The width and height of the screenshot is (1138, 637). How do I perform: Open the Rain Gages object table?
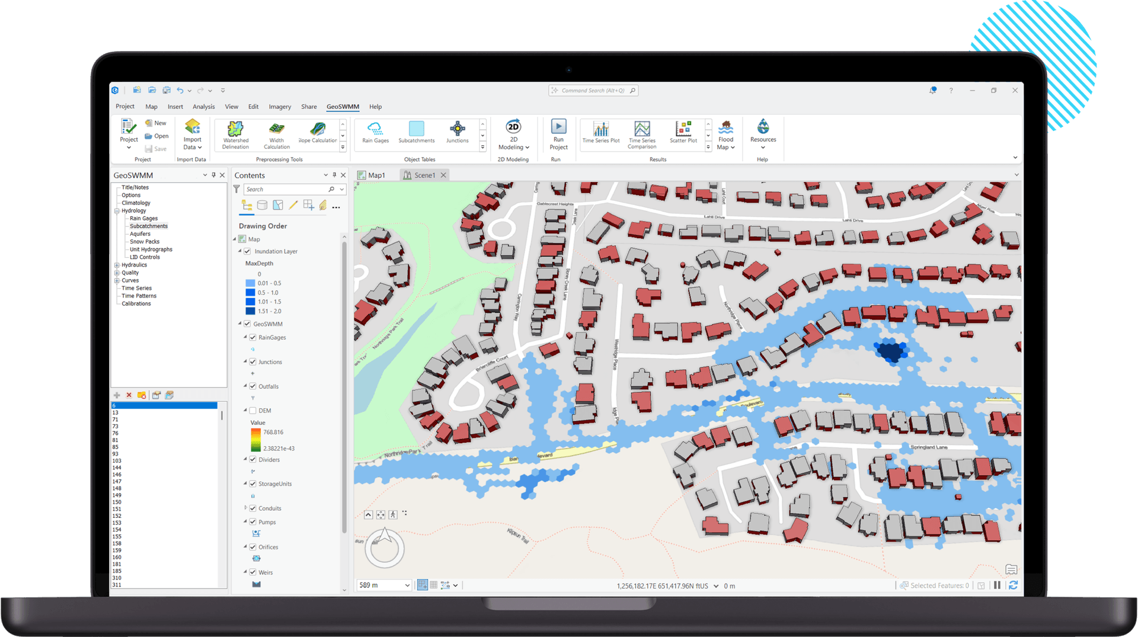click(x=375, y=133)
